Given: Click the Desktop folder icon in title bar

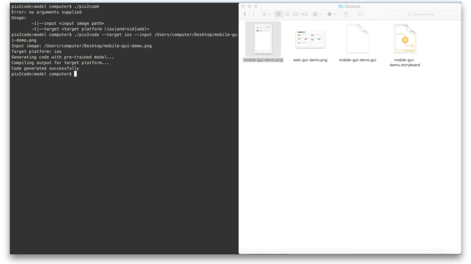Looking at the screenshot, I should click(340, 6).
